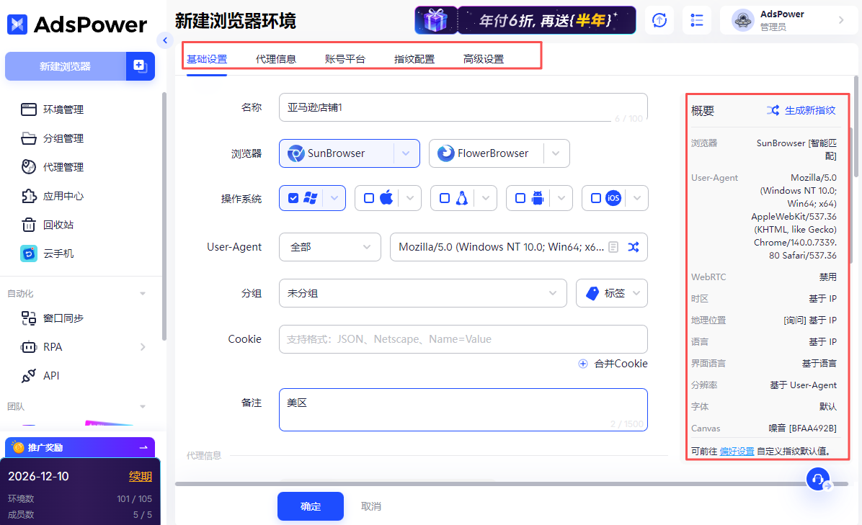
Task: Click inside the 名称 name input field
Action: coord(461,107)
